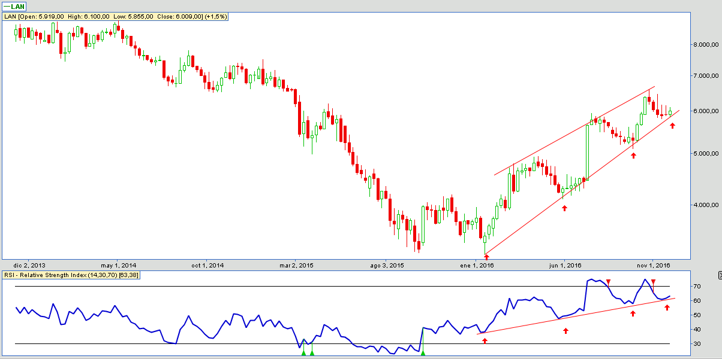The image size is (722, 359).
Task: Click the LAN series legend label
Action: click(x=15, y=6)
